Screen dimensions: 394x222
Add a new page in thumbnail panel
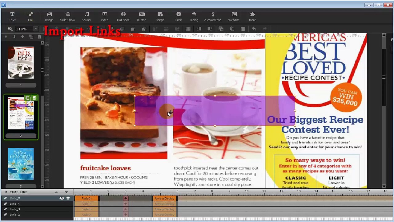tap(22, 37)
